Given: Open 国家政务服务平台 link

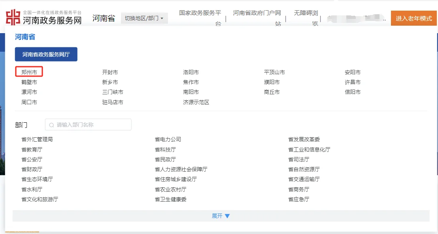Looking at the screenshot, I should 200,18.
